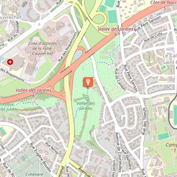Click the blue parking P symbol

pos(36,70)
